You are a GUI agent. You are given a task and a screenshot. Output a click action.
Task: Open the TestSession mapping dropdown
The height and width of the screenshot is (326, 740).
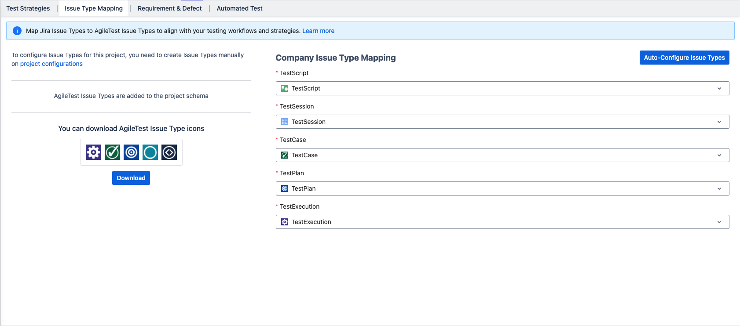[x=502, y=122]
